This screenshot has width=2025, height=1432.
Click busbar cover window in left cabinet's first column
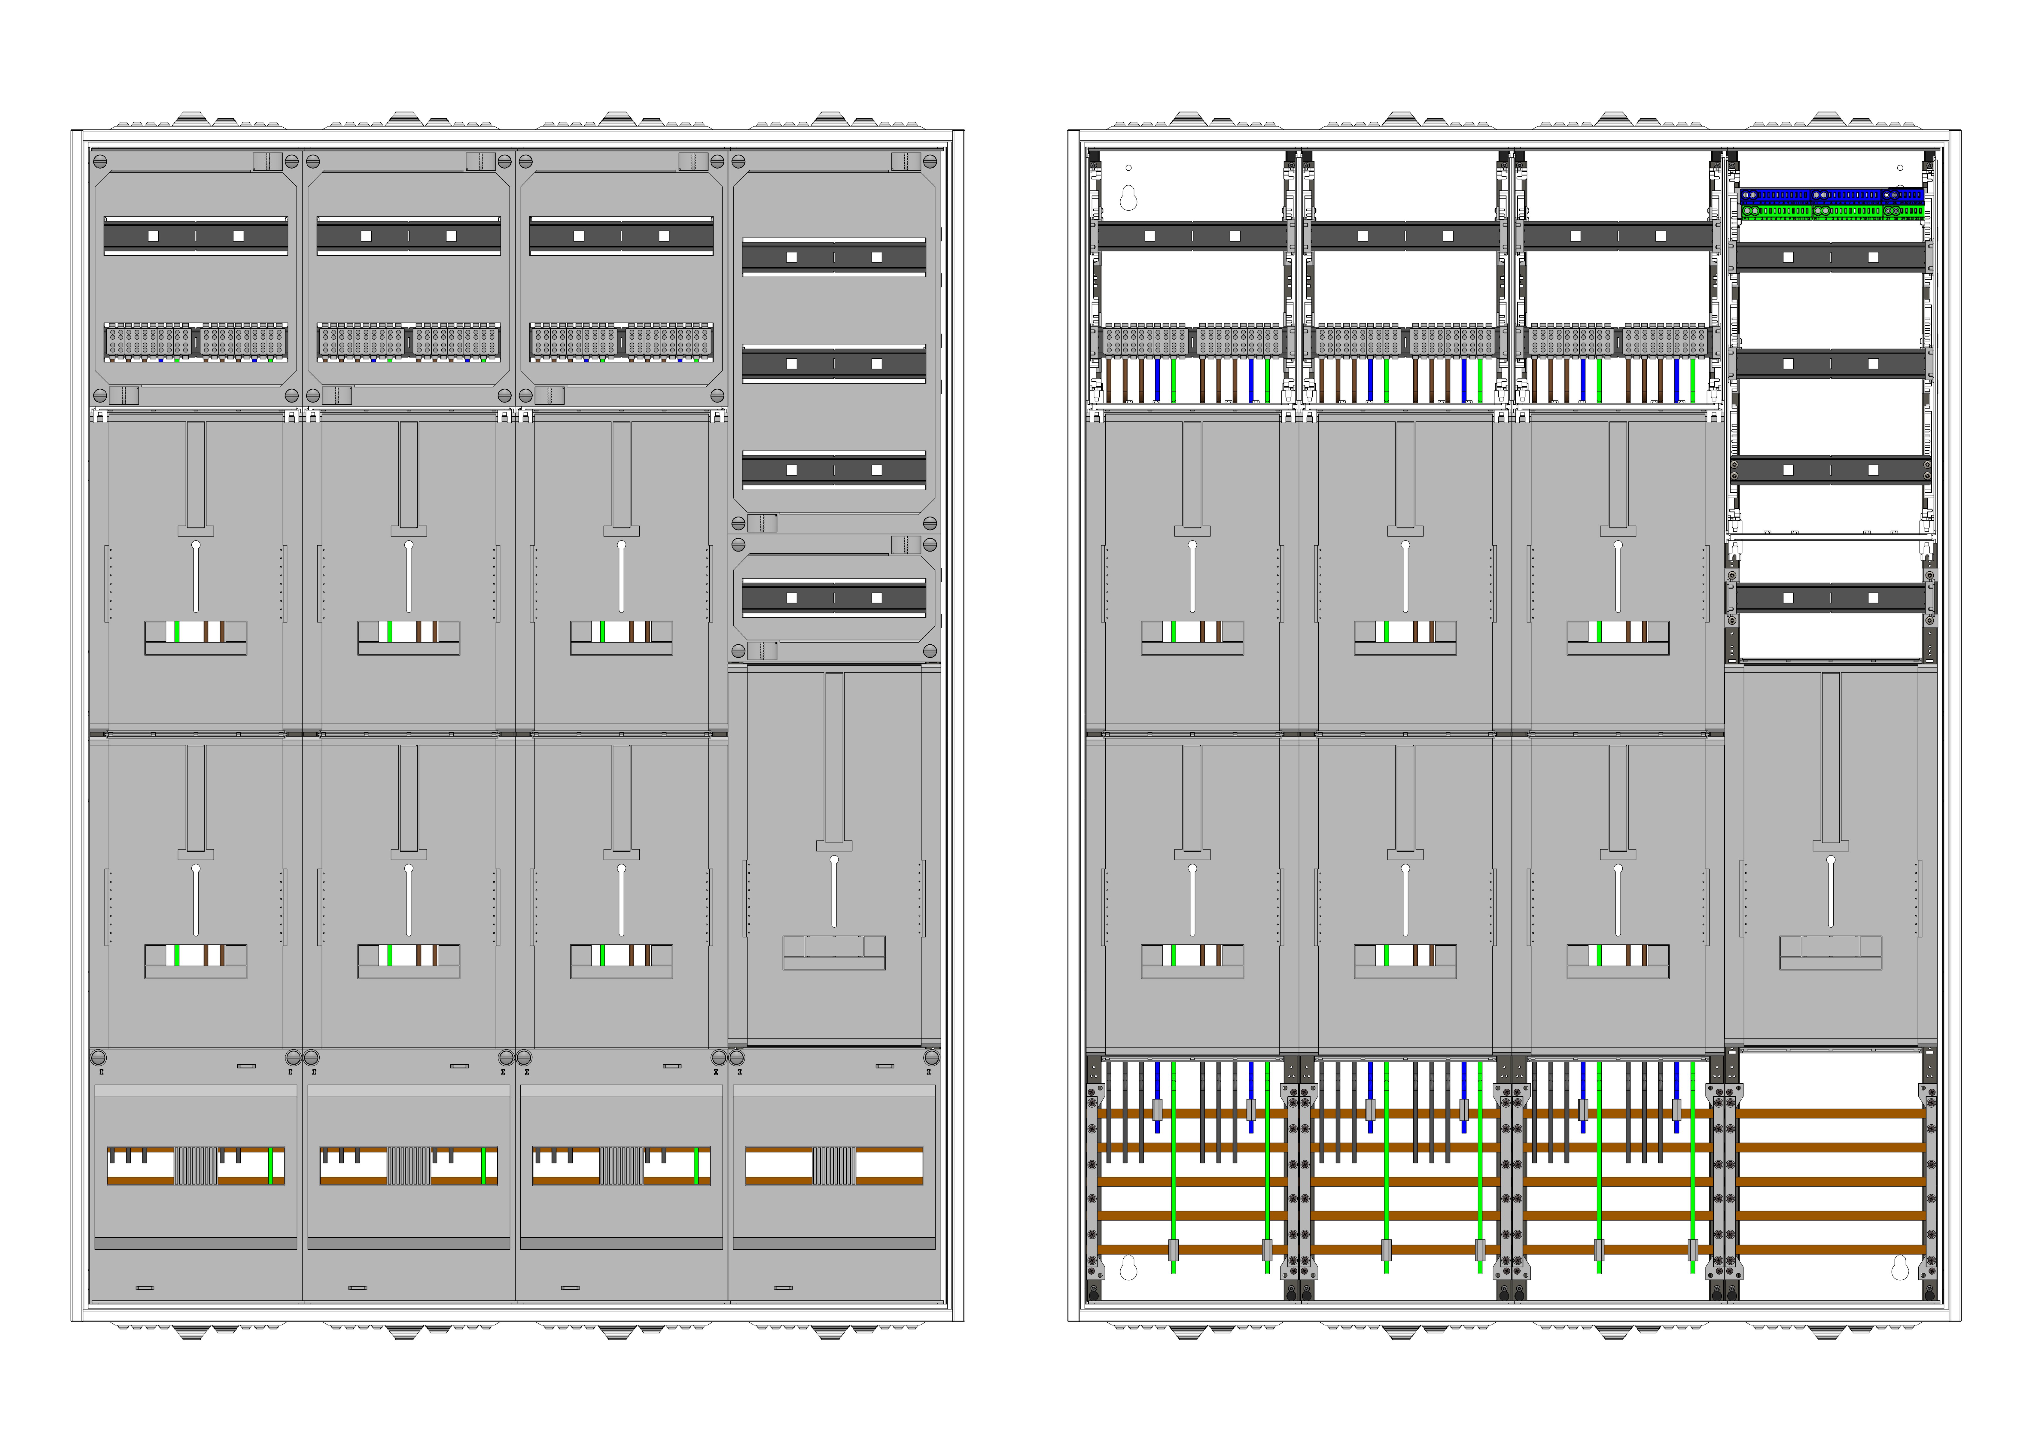tap(196, 1166)
